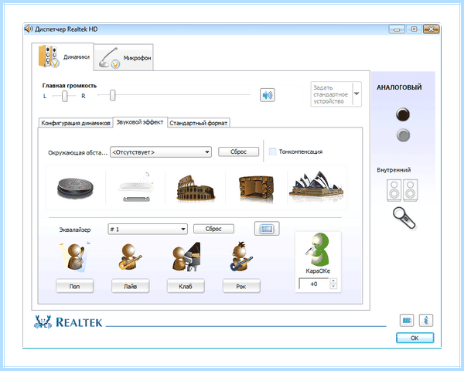This screenshot has height=371, width=464.
Task: Open the Эквалайзер preset dropdown
Action: [x=148, y=229]
